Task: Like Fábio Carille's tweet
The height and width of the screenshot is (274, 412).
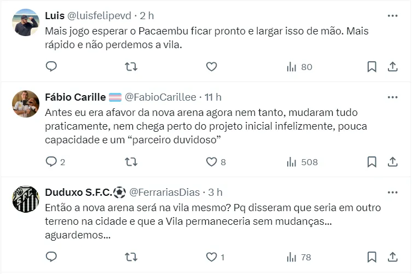Action: [x=212, y=162]
